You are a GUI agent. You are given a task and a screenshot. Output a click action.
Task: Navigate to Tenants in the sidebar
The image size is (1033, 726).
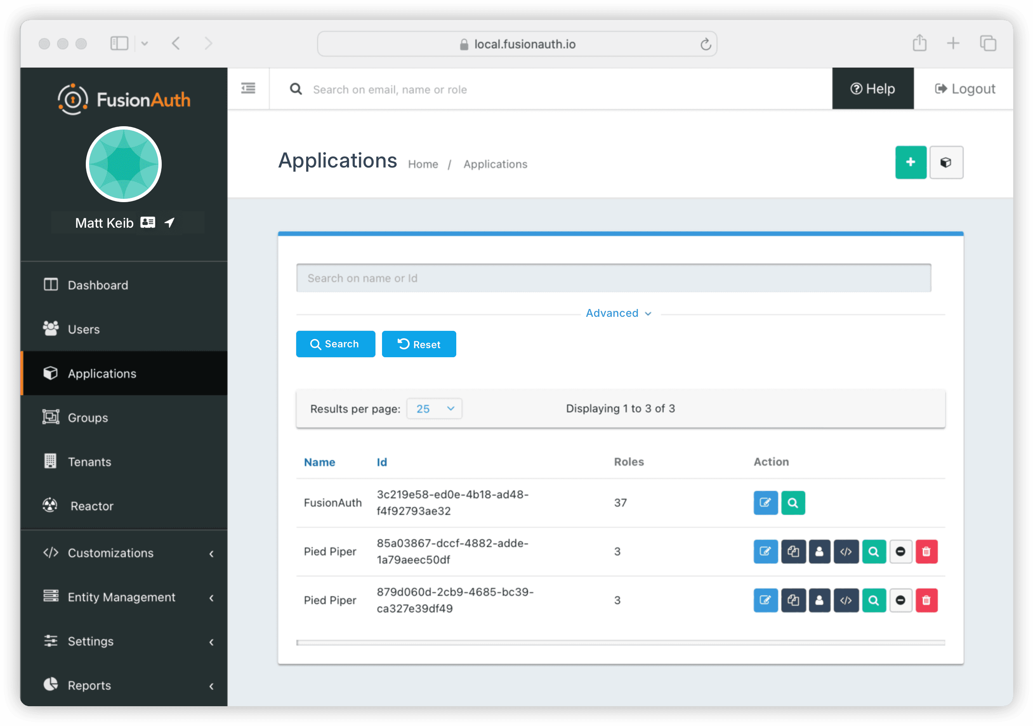click(124, 462)
